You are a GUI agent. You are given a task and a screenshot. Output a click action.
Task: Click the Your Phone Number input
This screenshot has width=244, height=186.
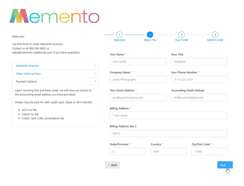tap(199, 79)
